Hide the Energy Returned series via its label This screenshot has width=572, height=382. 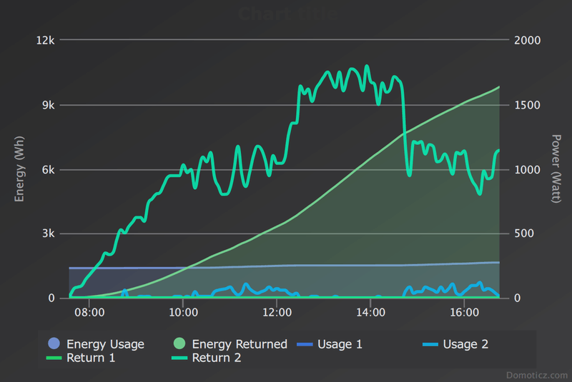[240, 344]
